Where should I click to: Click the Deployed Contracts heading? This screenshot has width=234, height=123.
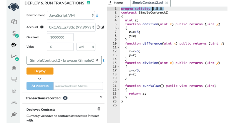click(41, 109)
